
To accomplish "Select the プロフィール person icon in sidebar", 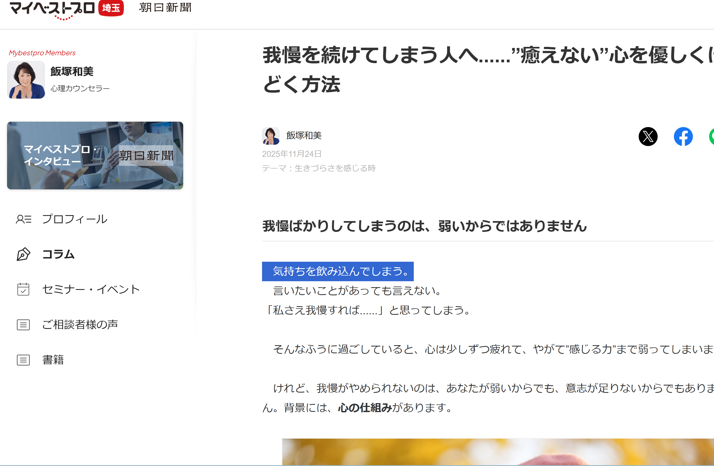I will [x=23, y=219].
